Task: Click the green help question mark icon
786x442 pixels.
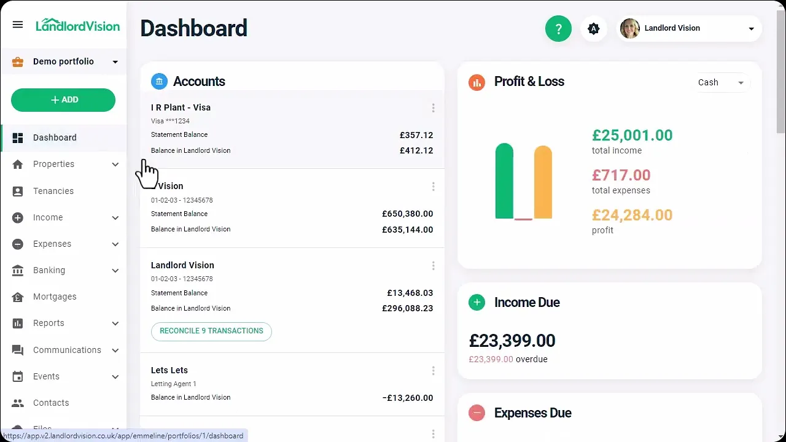Action: tap(558, 29)
